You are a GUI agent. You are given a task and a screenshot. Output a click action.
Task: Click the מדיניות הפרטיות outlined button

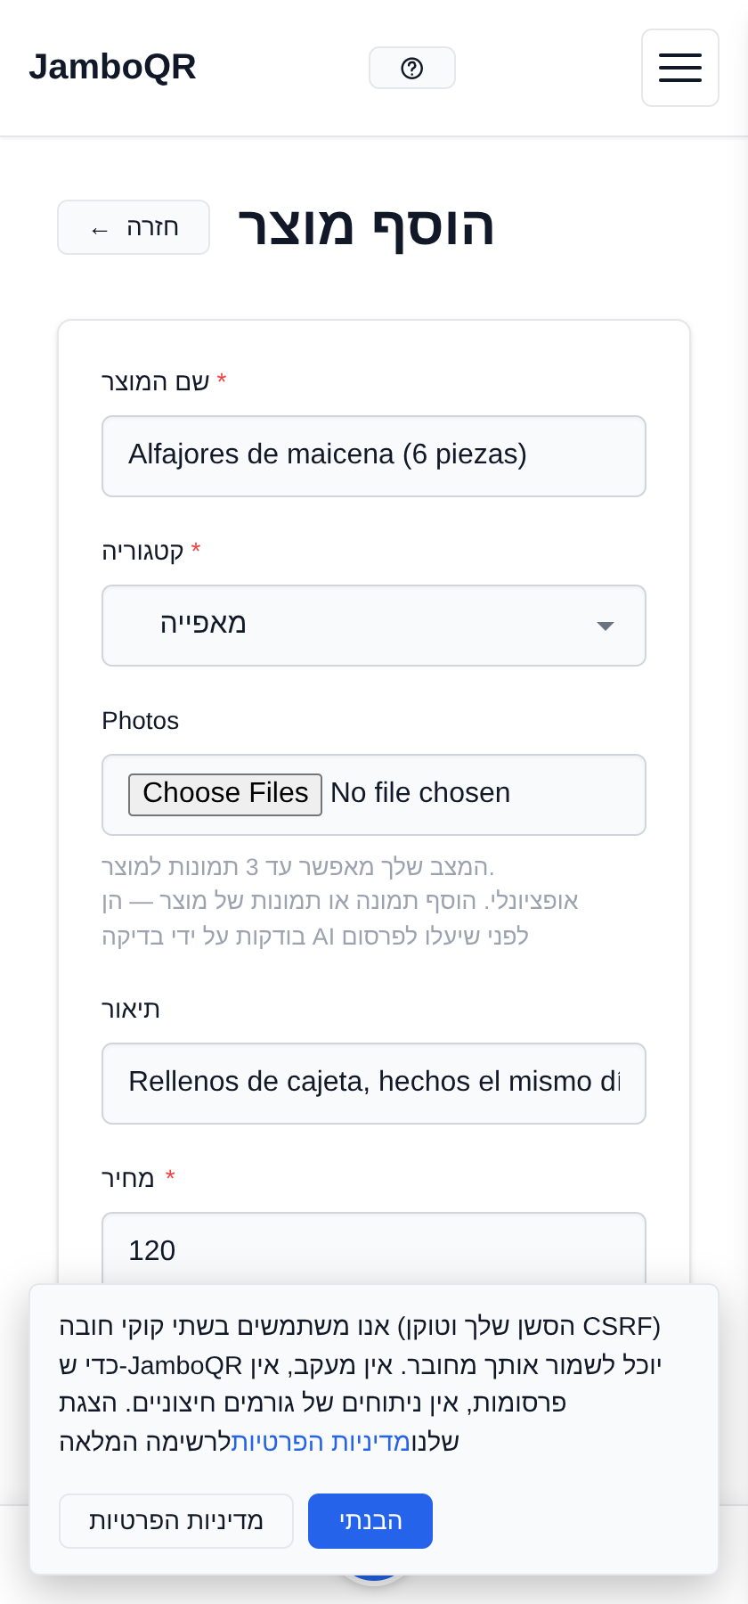tap(176, 1521)
